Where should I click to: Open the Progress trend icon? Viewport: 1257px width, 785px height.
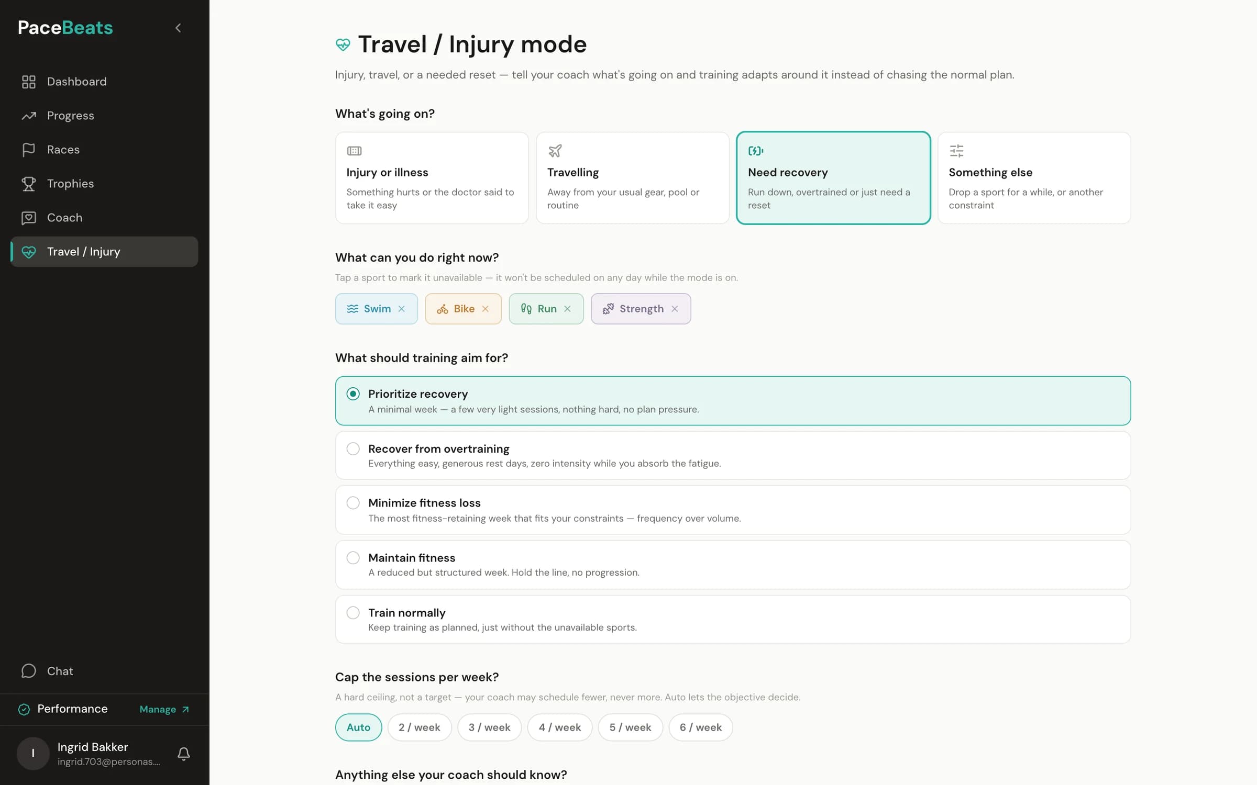click(x=29, y=116)
